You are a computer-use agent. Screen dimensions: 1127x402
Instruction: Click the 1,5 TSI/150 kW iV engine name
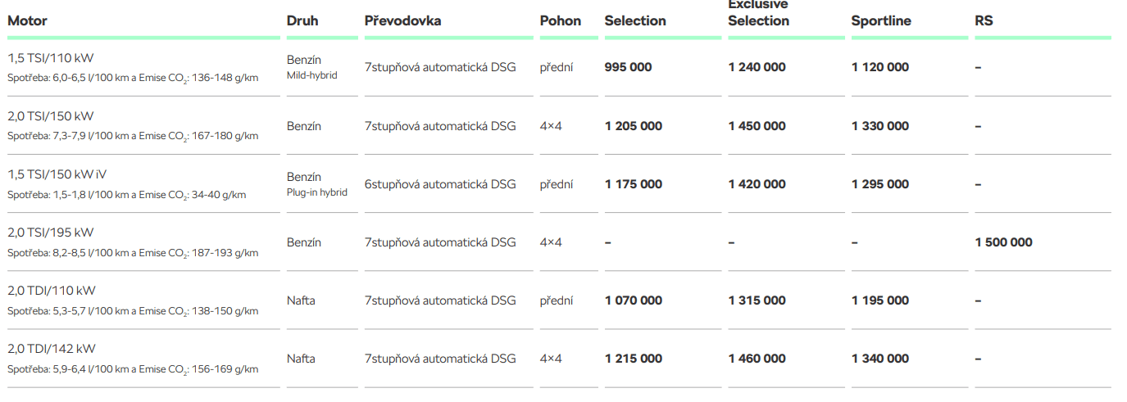(x=57, y=174)
